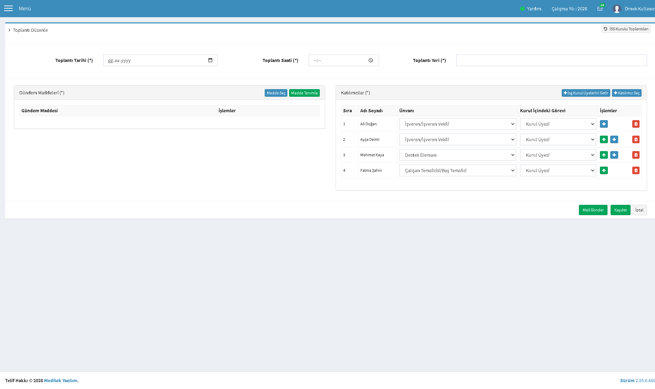Image resolution: width=655 pixels, height=389 pixels.
Task: Focus the Toplantı Yeri input field
Action: coord(551,60)
